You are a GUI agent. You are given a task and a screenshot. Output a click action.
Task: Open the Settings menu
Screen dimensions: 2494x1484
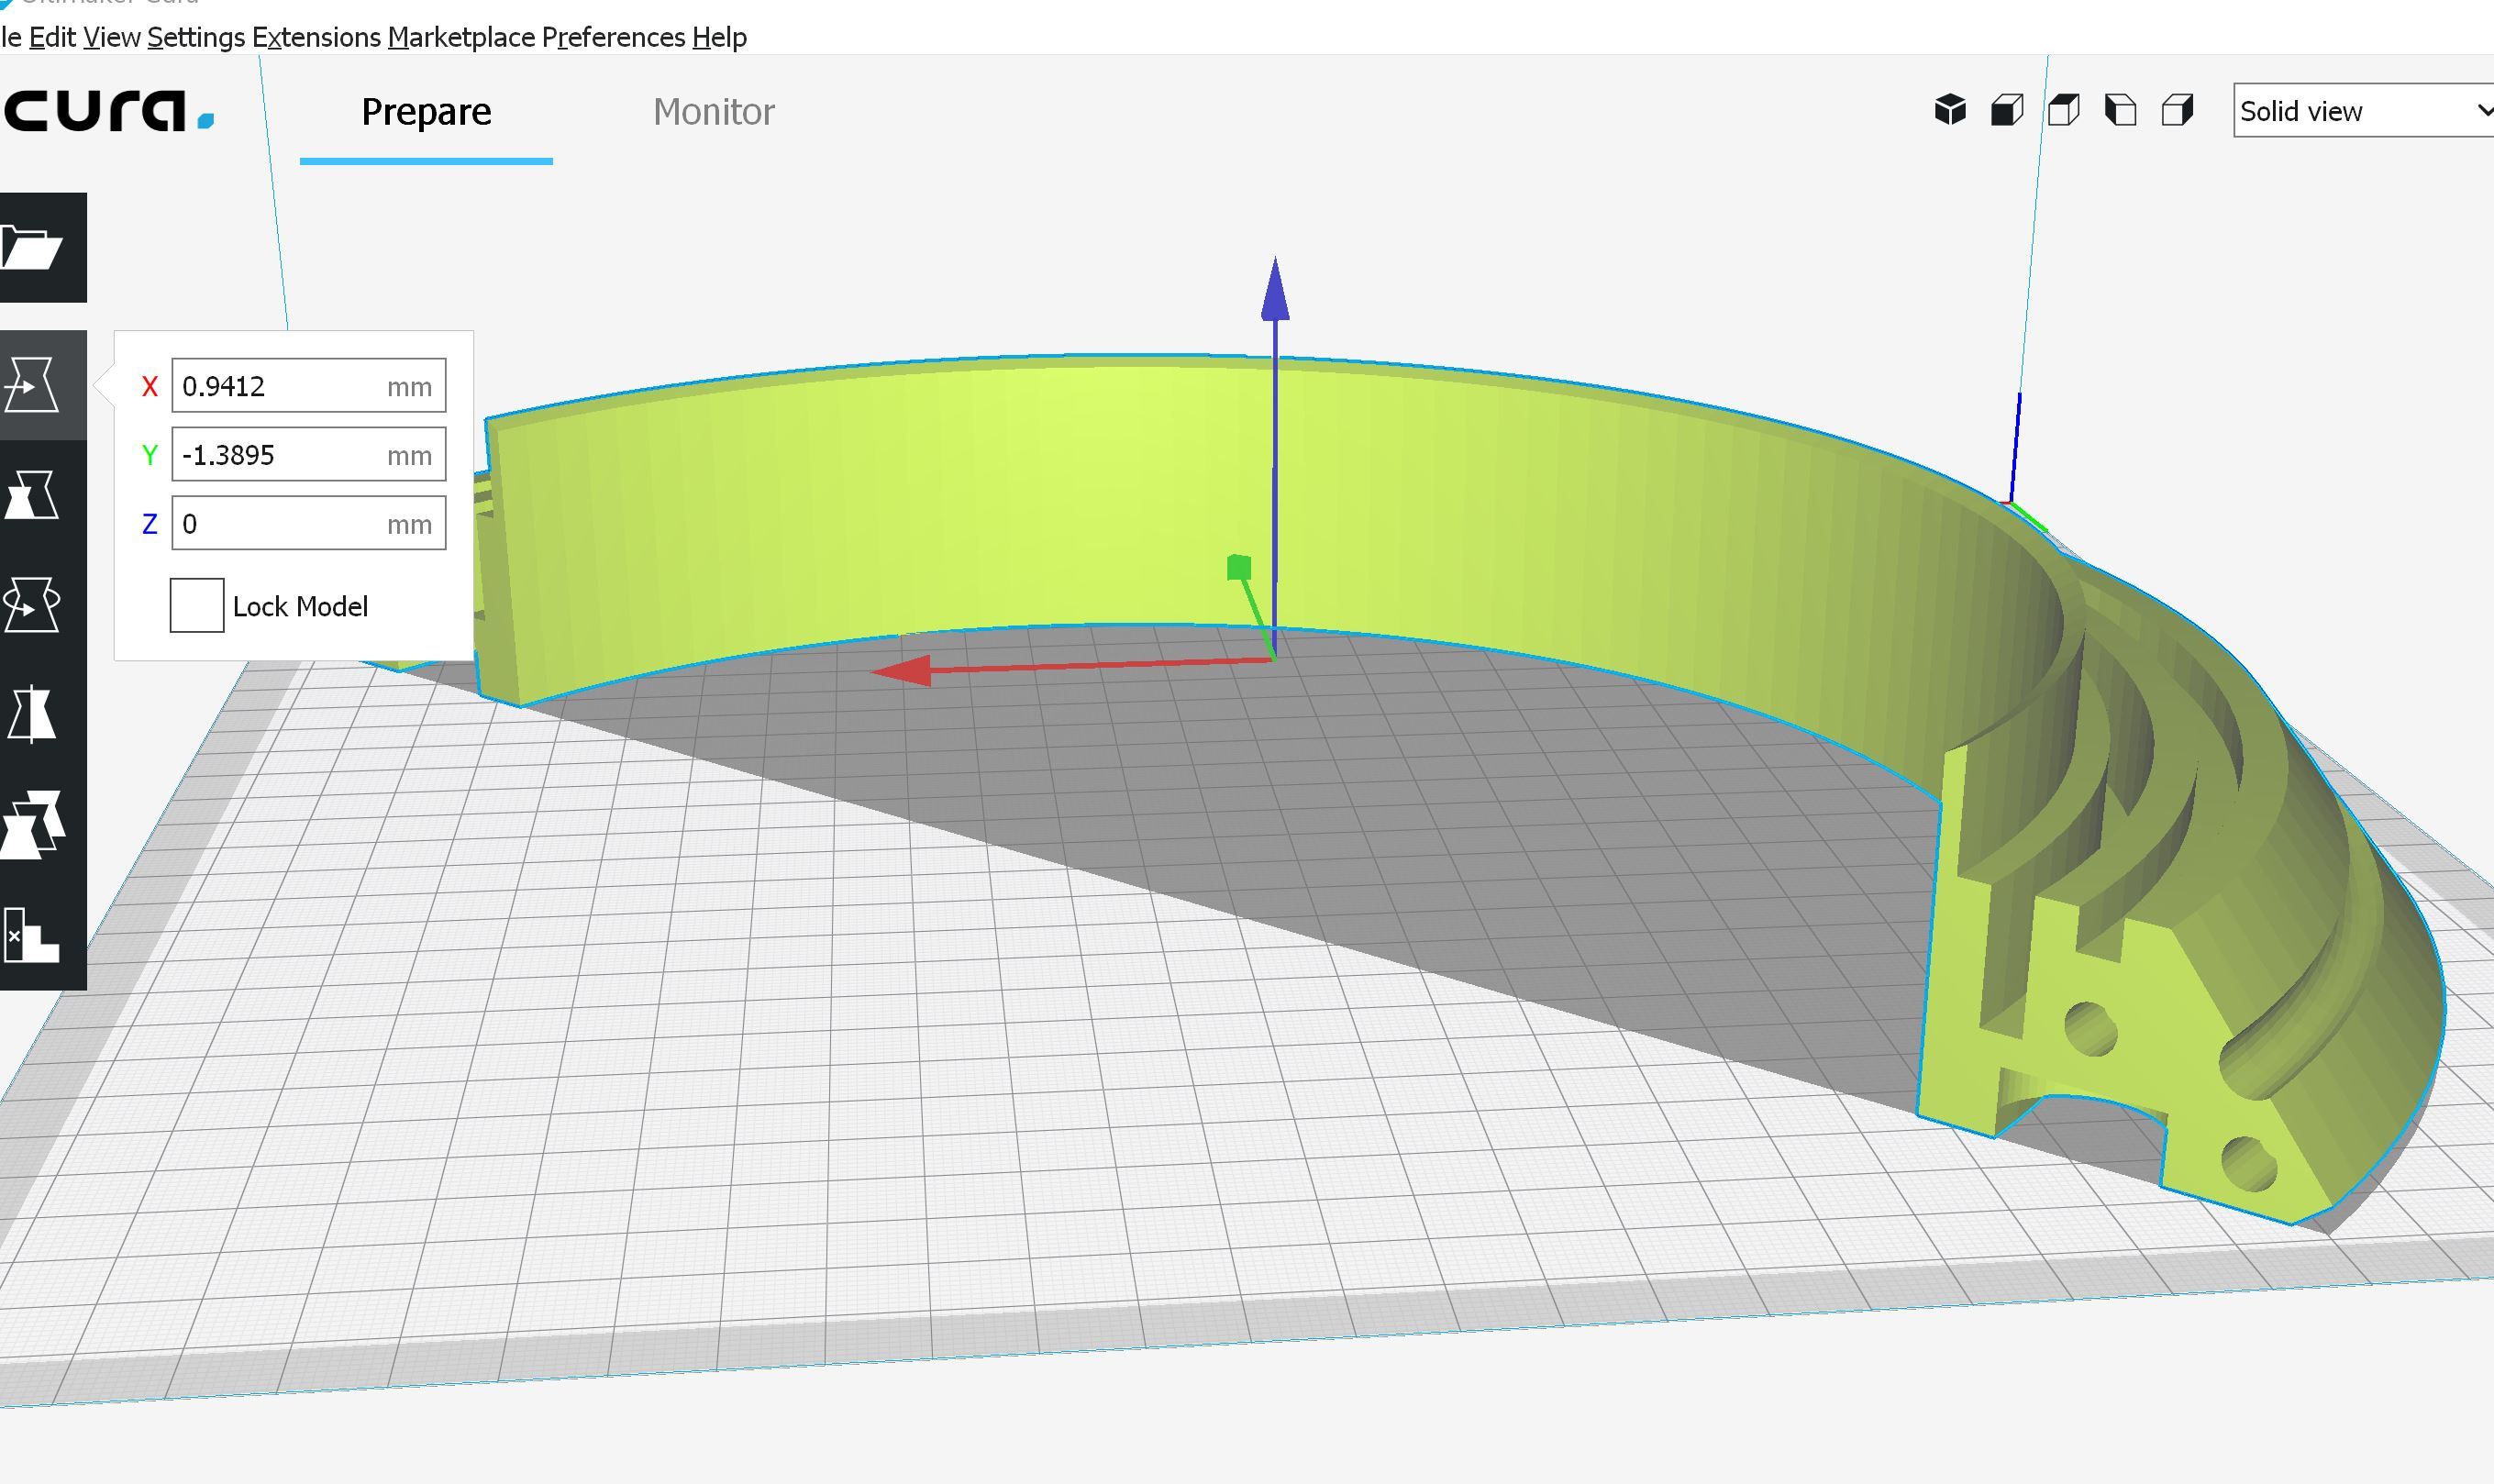point(196,37)
